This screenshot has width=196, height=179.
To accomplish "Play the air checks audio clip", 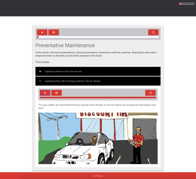I will 45,93.
